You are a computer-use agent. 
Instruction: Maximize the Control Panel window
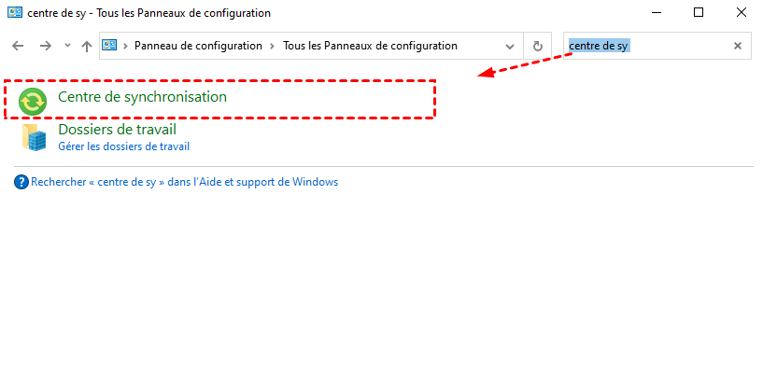[699, 12]
